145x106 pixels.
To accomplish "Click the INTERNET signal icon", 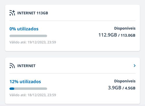I will (x=12, y=66).
